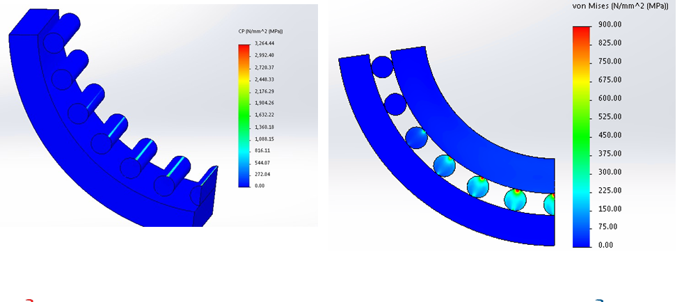Click the 825.00 von Mises value
The image size is (691, 302).
tap(610, 42)
